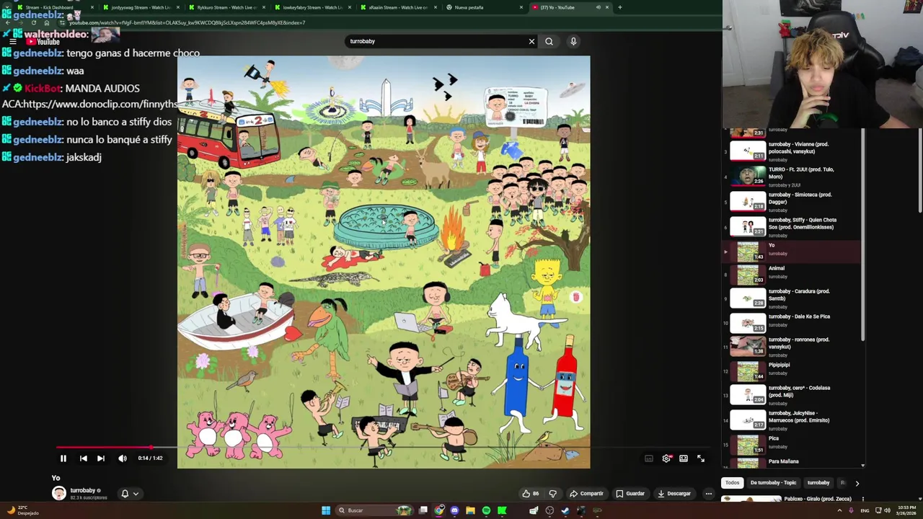Open the Windows Start menu
923x519 pixels.
326,510
